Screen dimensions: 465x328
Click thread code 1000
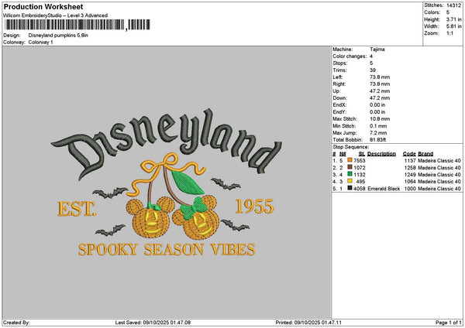pos(410,189)
